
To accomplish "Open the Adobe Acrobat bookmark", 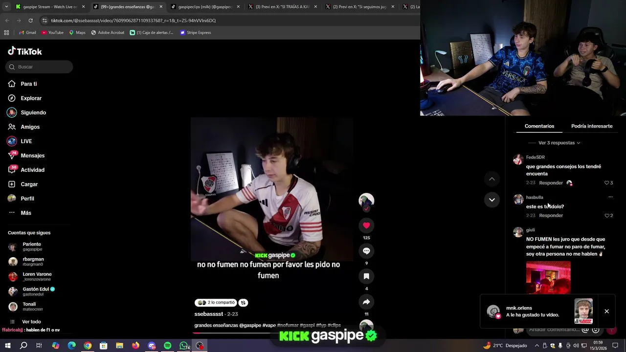I will pyautogui.click(x=108, y=33).
